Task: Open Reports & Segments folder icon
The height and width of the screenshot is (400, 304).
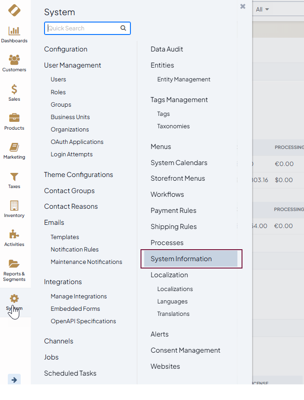Action: tap(14, 264)
